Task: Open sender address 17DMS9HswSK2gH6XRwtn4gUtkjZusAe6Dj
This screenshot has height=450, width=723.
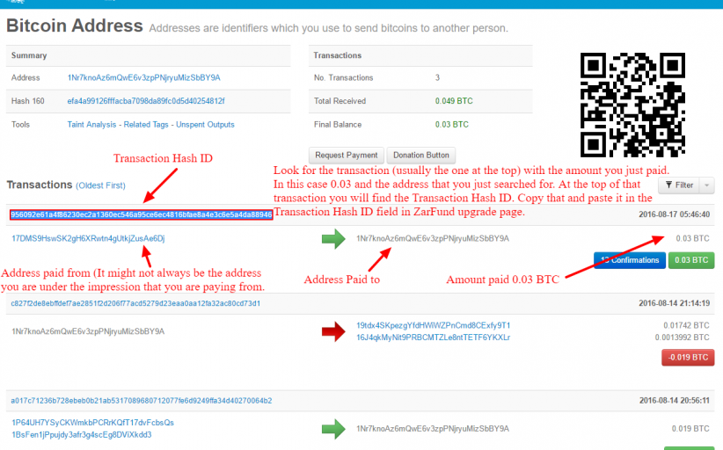Action: pyautogui.click(x=88, y=238)
